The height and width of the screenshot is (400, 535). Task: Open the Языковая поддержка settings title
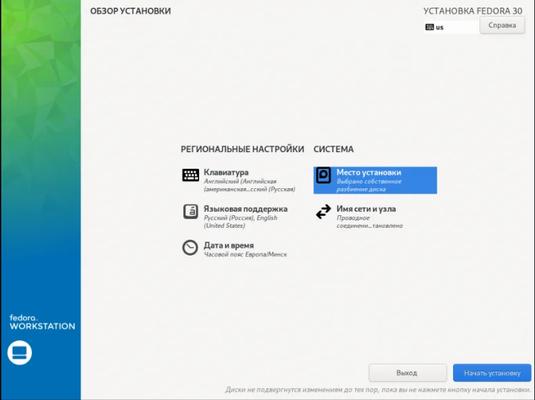246,209
